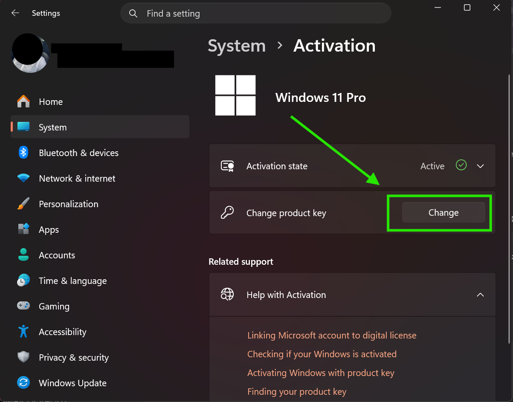Click the Windows logo image
The height and width of the screenshot is (402, 513).
pos(235,95)
